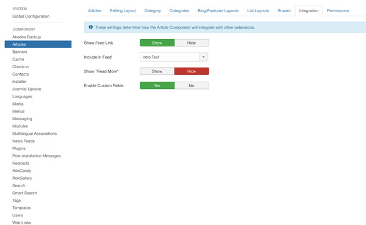Switch to the Articles tab
This screenshot has height=225, width=366.
point(95,11)
